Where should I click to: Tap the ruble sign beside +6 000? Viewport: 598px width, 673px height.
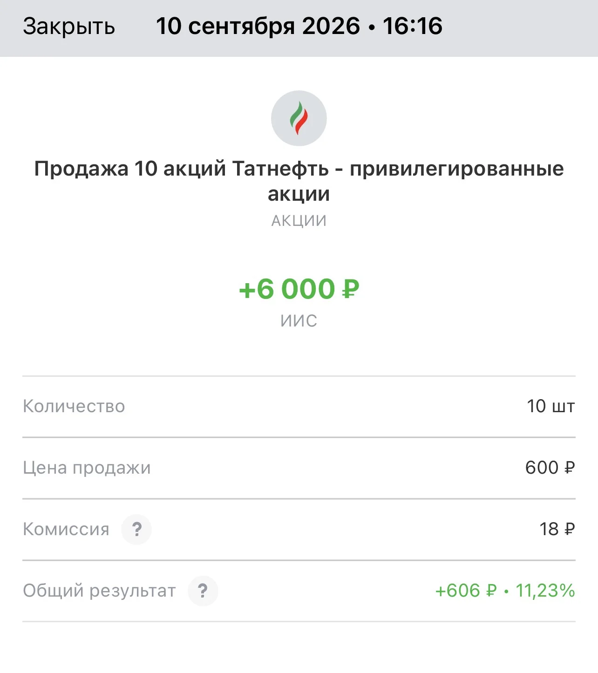(x=351, y=289)
